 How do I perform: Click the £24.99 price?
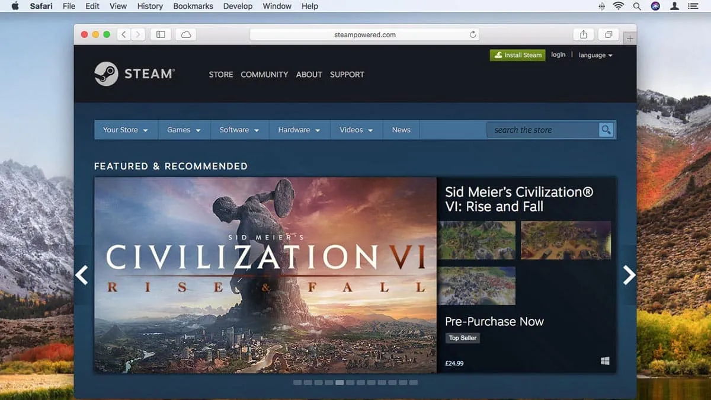454,363
